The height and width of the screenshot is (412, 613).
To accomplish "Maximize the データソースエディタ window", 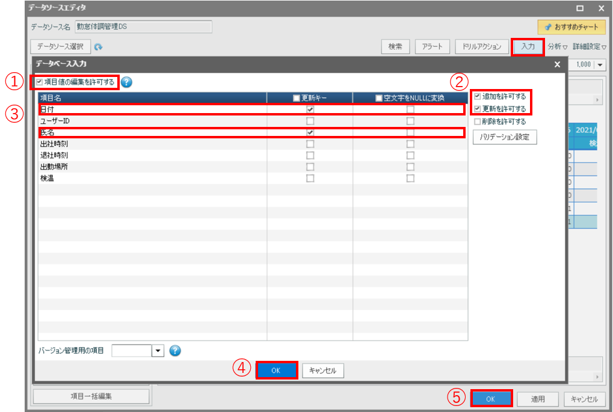I will tap(580, 8).
